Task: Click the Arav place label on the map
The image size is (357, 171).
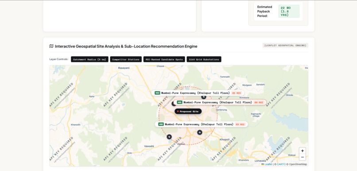Action: [129, 153]
